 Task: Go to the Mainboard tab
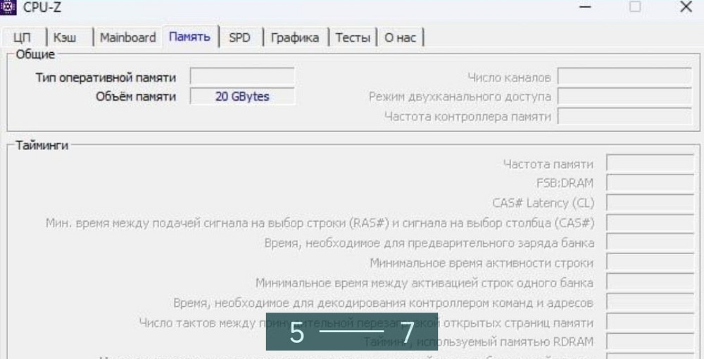coord(127,38)
